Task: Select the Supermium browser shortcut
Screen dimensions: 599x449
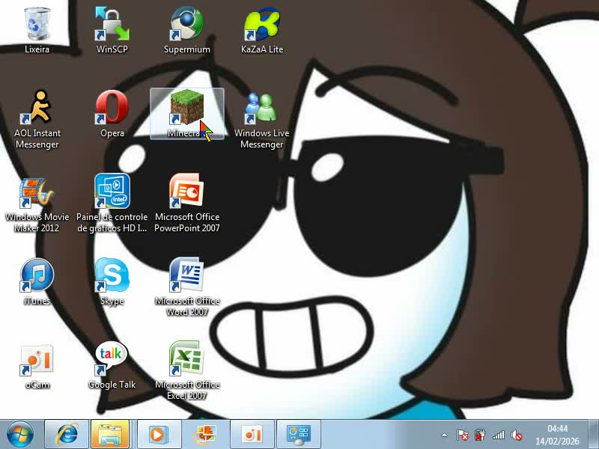Action: 186,25
